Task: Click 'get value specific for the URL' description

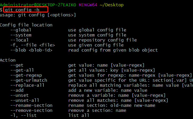Action: (x=131, y=80)
